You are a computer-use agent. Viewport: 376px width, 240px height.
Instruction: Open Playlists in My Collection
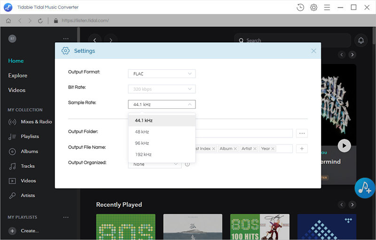click(23, 136)
